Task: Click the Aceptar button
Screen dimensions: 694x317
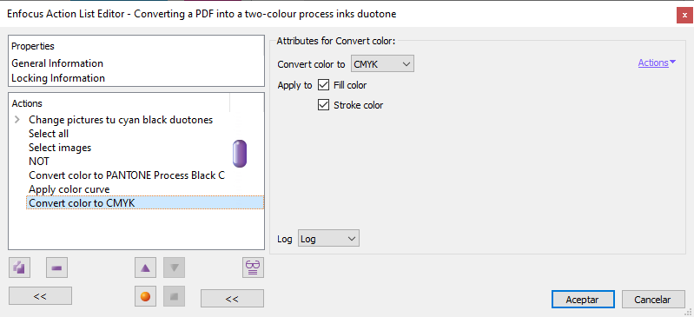Action: click(x=583, y=300)
